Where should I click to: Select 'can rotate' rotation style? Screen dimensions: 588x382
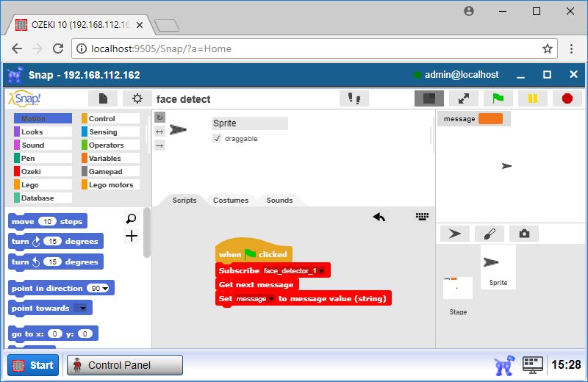(x=159, y=118)
